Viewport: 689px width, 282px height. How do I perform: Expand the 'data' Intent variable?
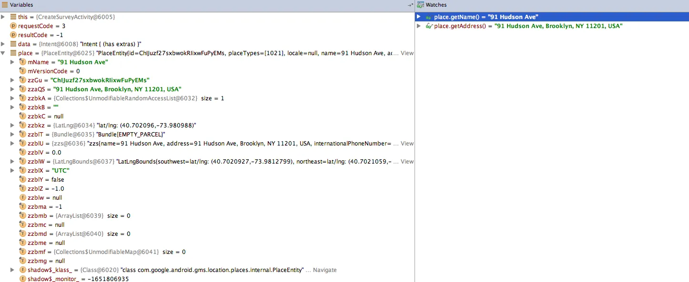(x=3, y=44)
